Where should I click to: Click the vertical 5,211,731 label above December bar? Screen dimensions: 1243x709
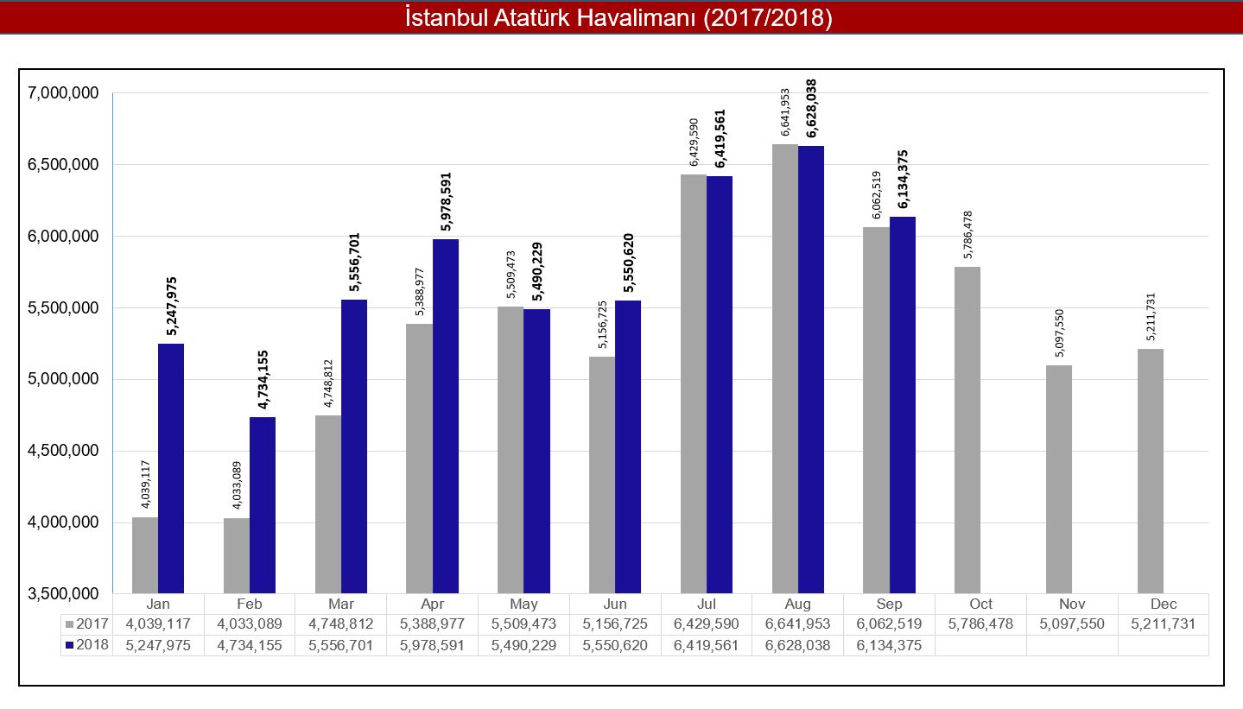(1151, 318)
